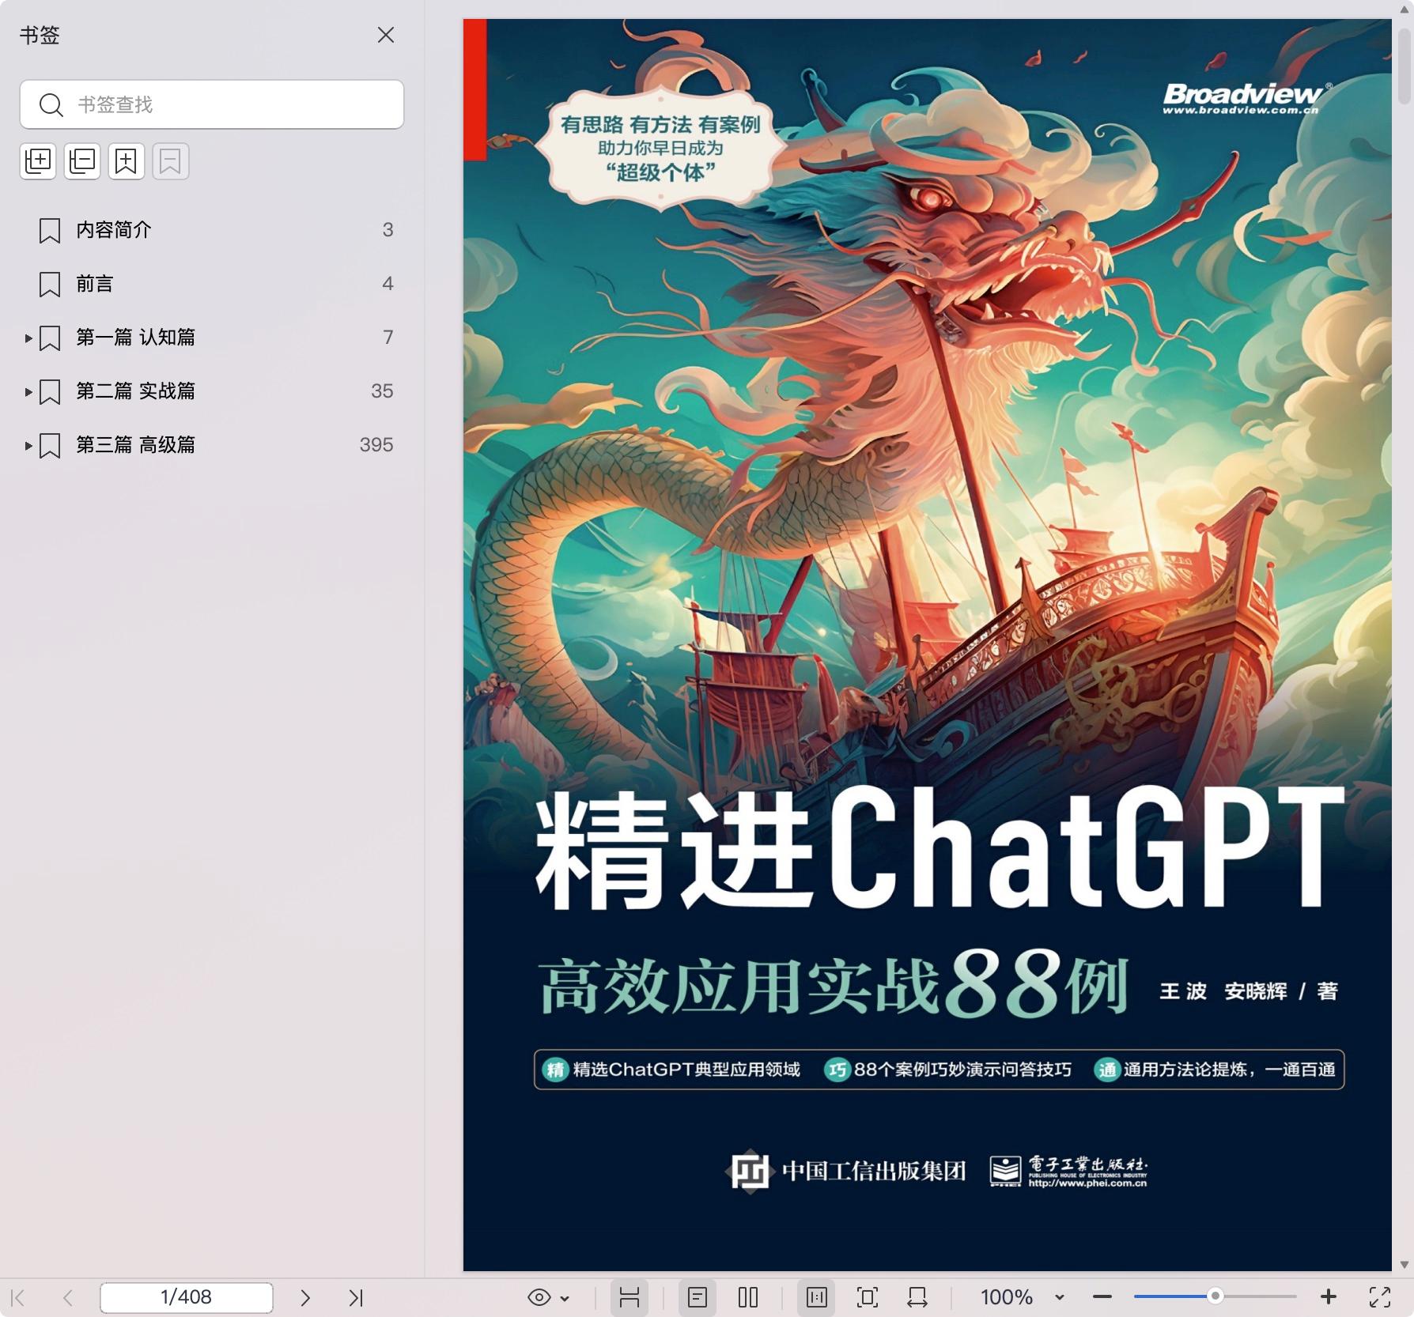Screen dimensions: 1414x1317
Task: Collapse all bookmarks with the minus icon
Action: click(x=82, y=161)
